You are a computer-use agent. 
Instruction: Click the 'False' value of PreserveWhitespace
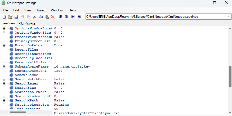pyautogui.click(x=59, y=37)
